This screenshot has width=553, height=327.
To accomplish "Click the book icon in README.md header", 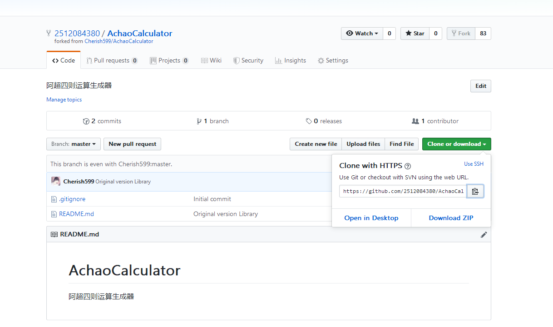I will pyautogui.click(x=54, y=235).
